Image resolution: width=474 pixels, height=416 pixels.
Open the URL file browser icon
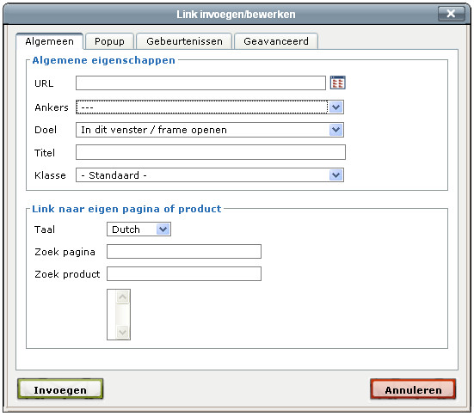coord(338,83)
